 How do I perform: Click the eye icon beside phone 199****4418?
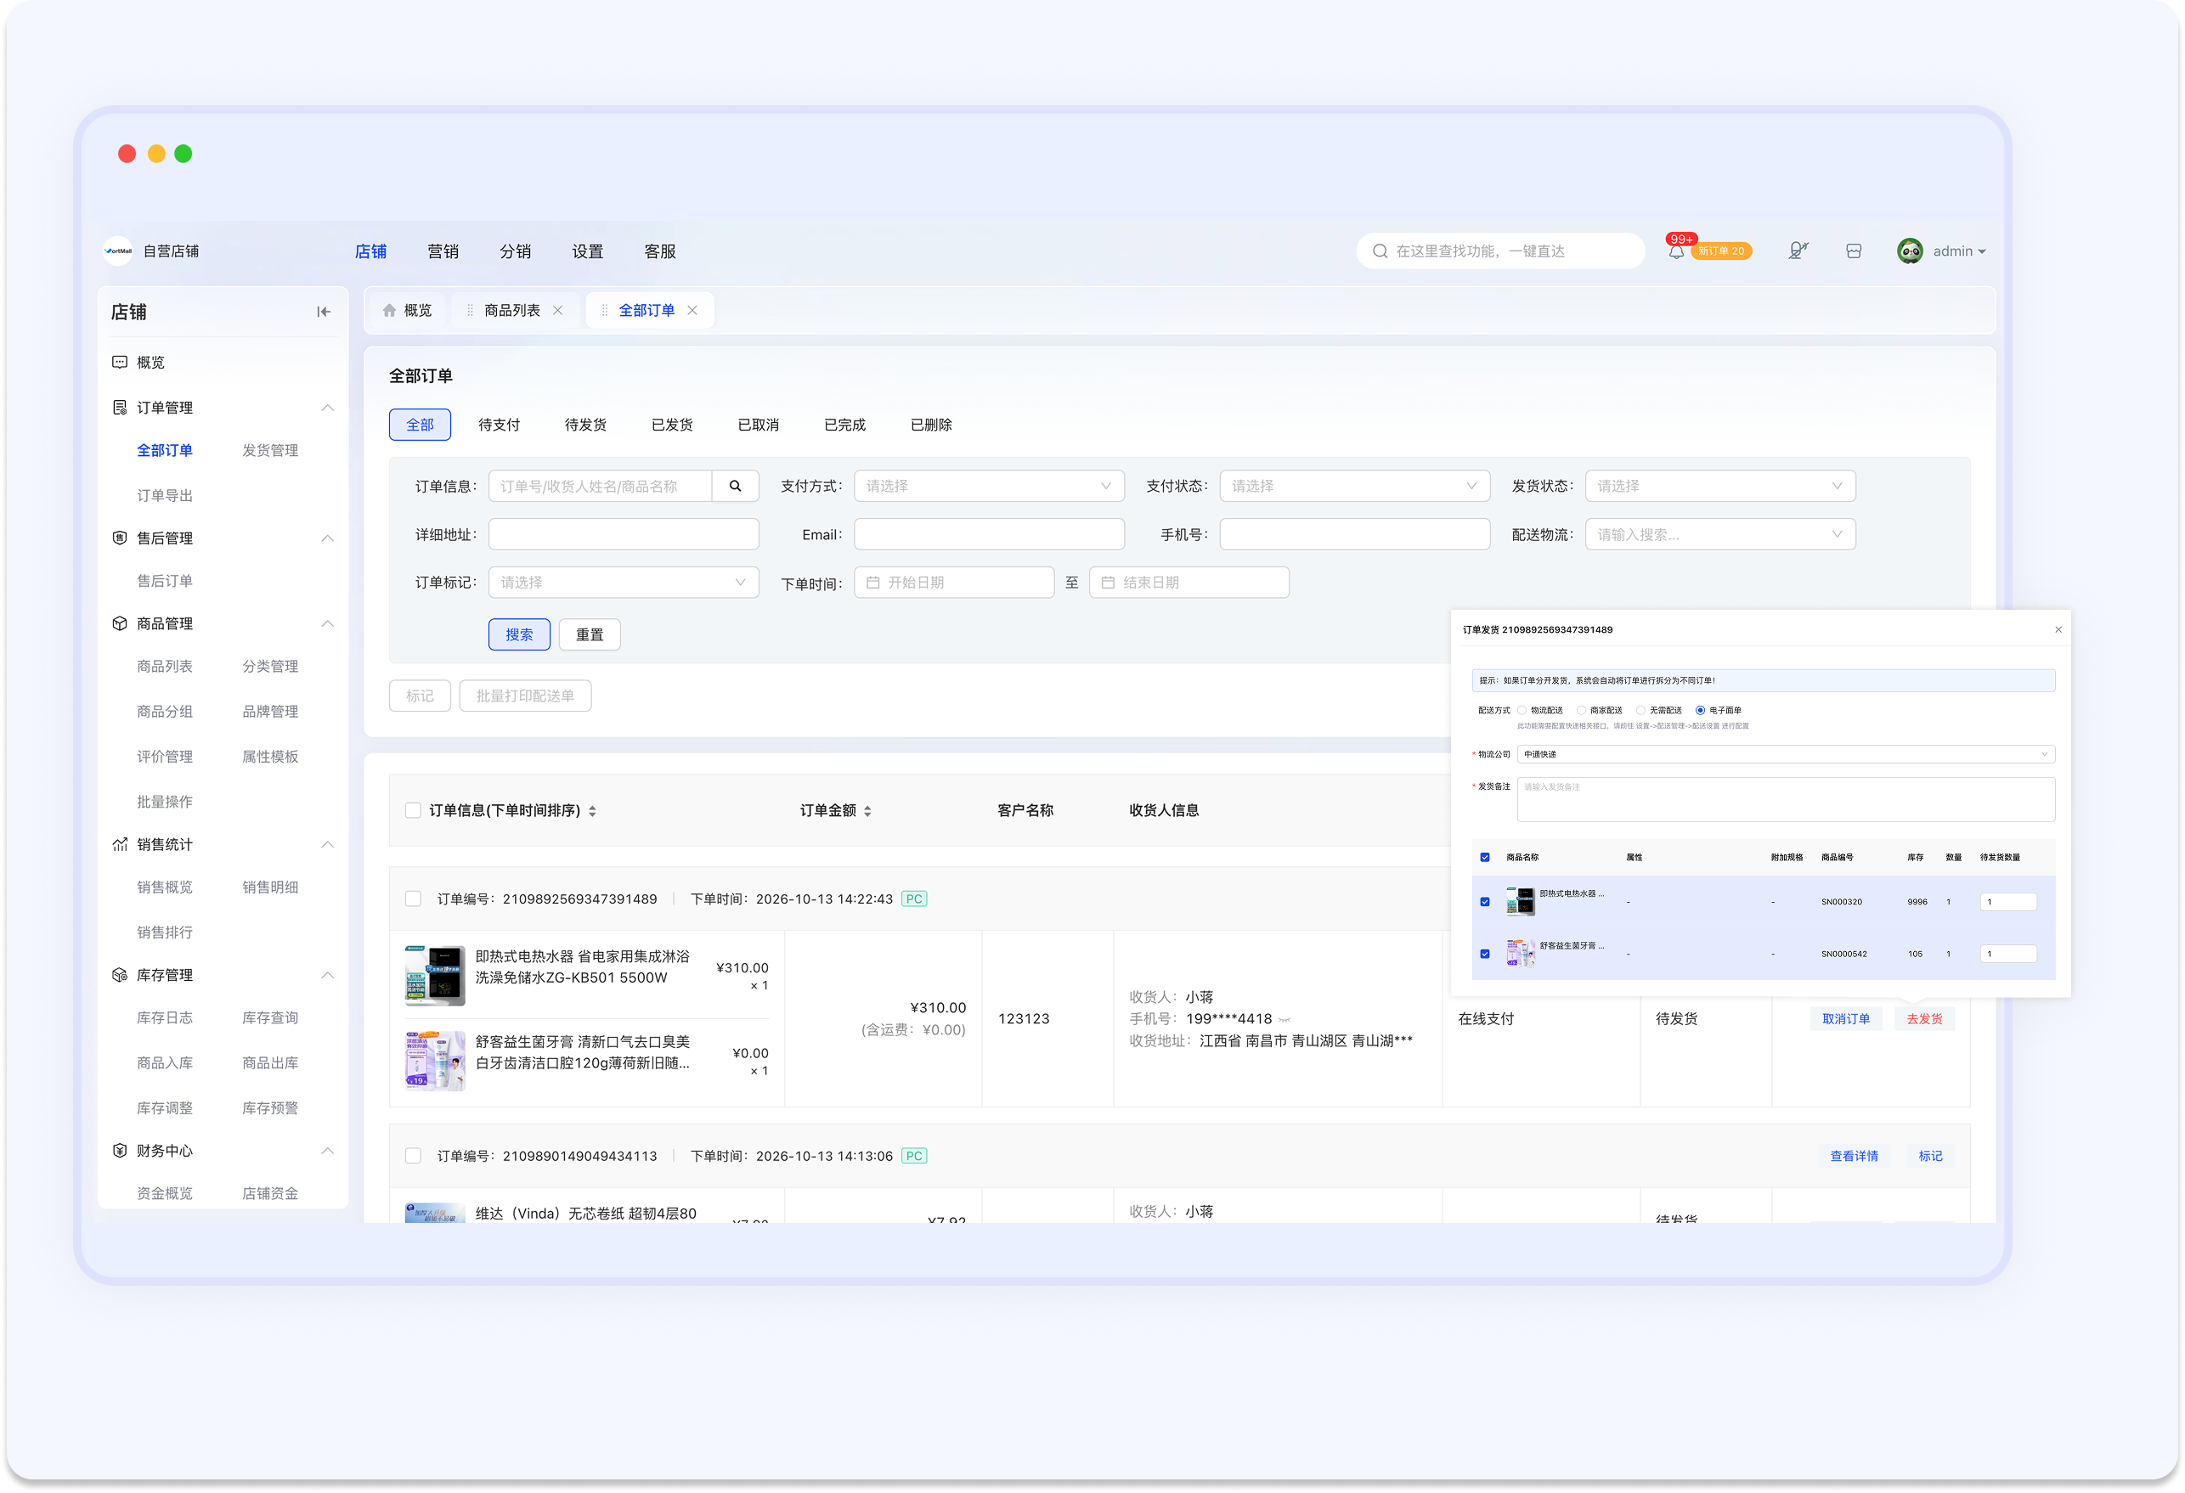pos(1284,1019)
